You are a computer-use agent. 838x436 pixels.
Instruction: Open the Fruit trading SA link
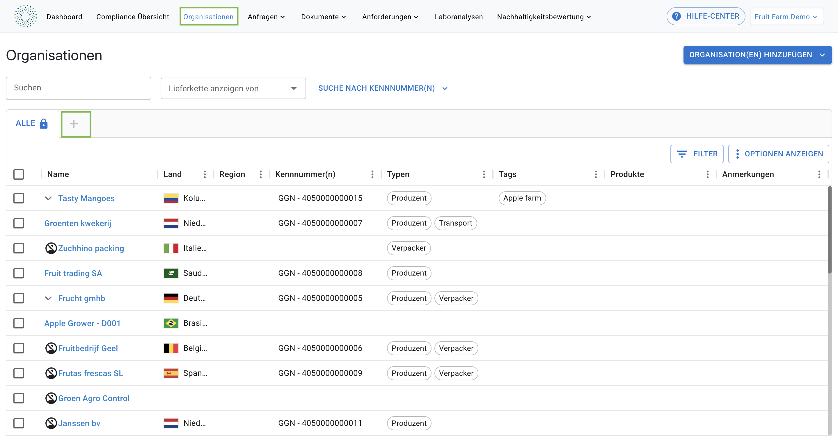point(73,274)
